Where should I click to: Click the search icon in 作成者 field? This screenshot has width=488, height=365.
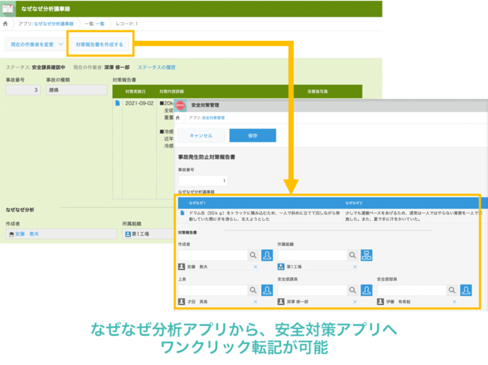253,255
